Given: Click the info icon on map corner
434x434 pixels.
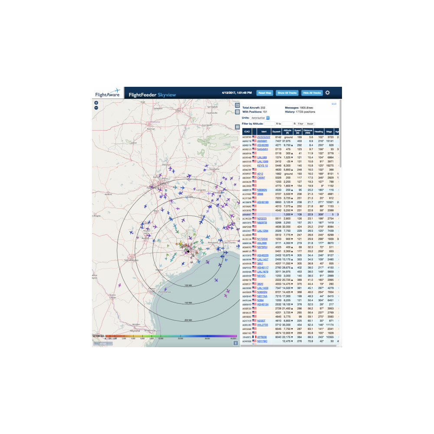Looking at the screenshot, I should pos(236,343).
